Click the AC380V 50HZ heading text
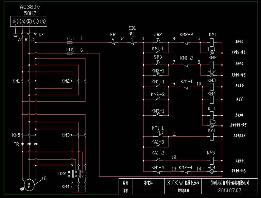The width and height of the screenshot is (261, 198). [x=29, y=10]
